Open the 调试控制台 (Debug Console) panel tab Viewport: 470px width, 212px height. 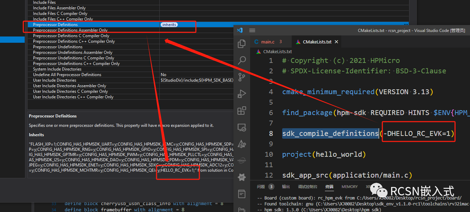pyautogui.click(x=308, y=187)
